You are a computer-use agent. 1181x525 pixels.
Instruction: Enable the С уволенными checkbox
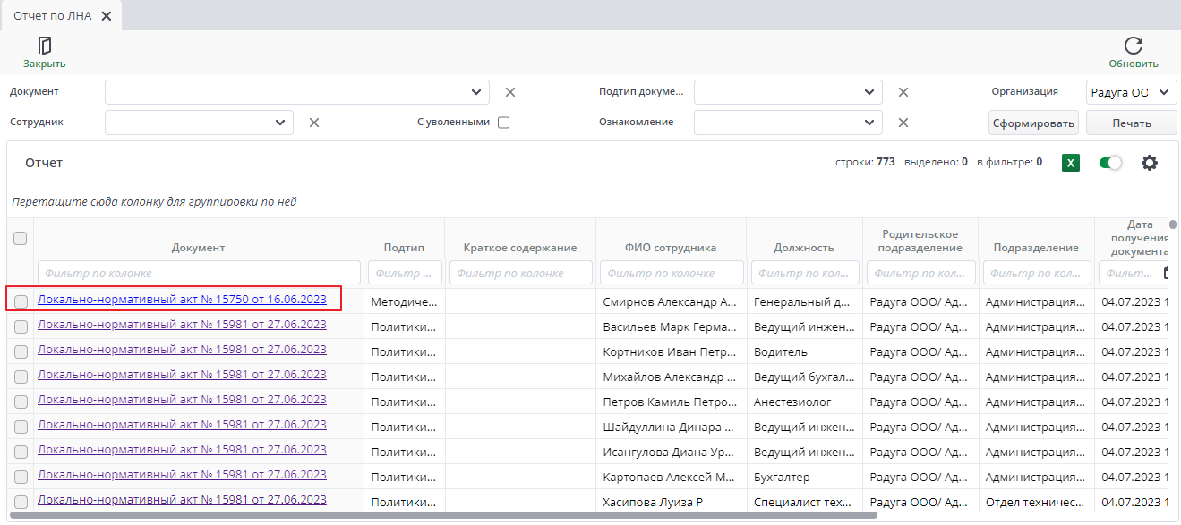pos(503,123)
